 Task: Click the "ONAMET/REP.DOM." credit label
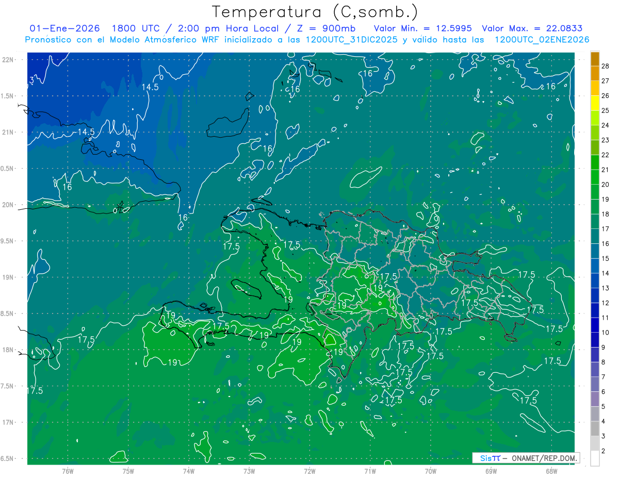tap(544, 458)
